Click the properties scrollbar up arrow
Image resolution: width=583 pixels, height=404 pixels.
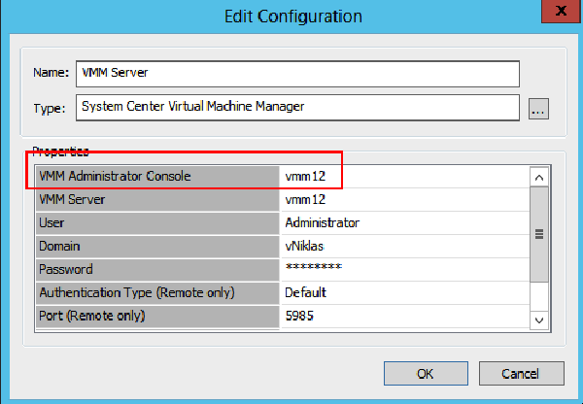coord(538,178)
